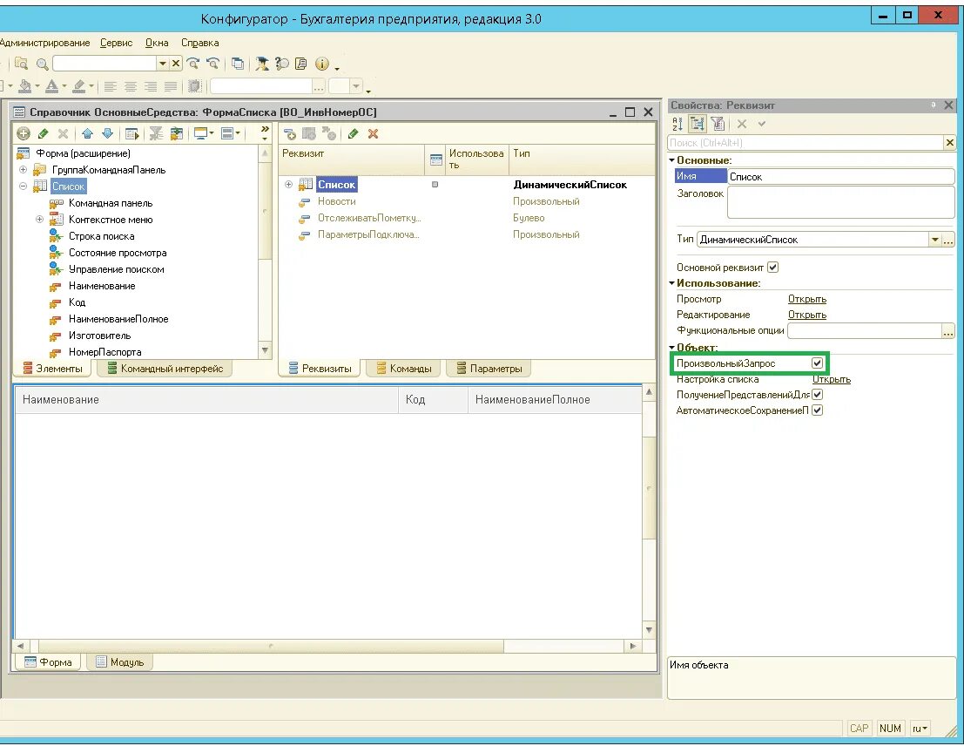
Task: Click ellipsis button for Функциональные опции
Action: click(x=948, y=330)
